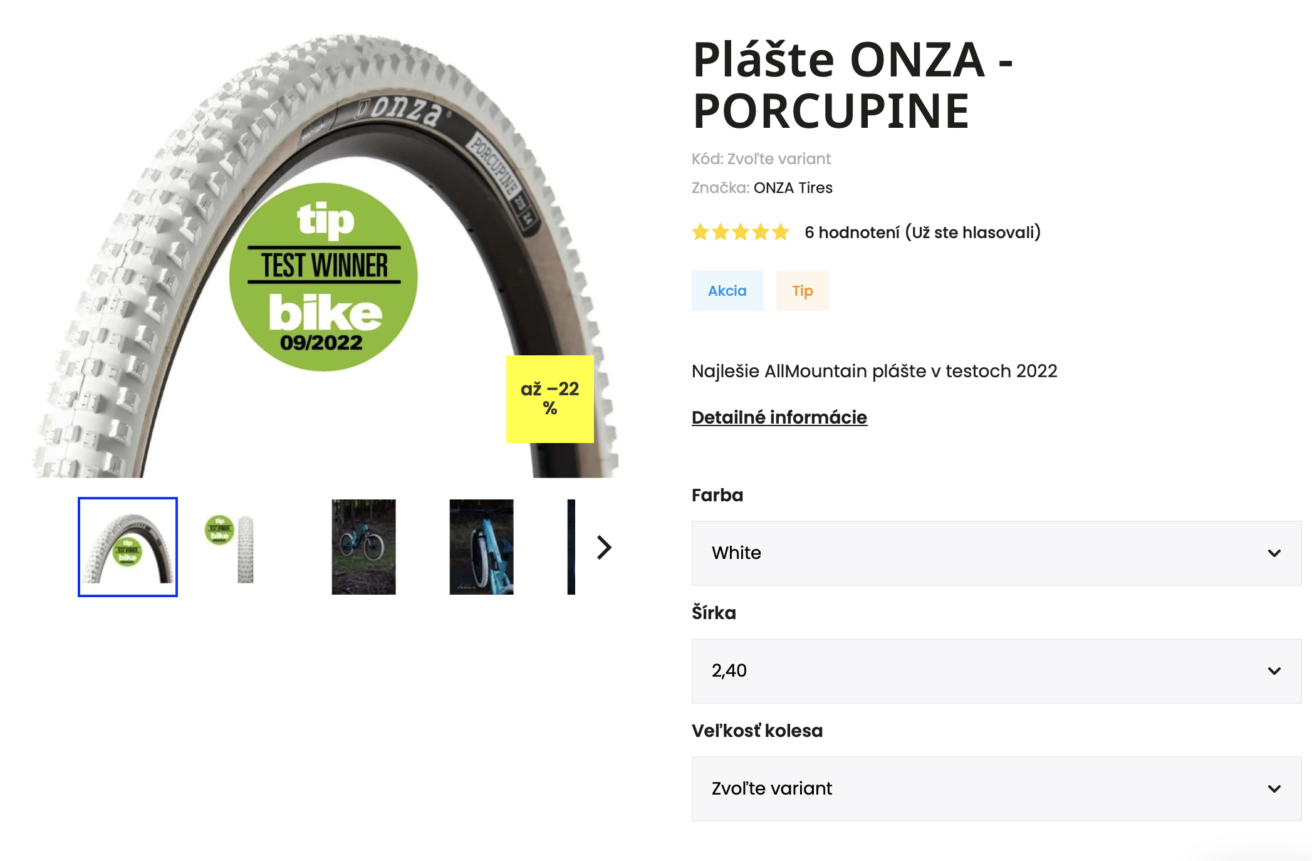Image resolution: width=1312 pixels, height=861 pixels.
Task: Open the Detailné informácie link
Action: pyautogui.click(x=779, y=417)
